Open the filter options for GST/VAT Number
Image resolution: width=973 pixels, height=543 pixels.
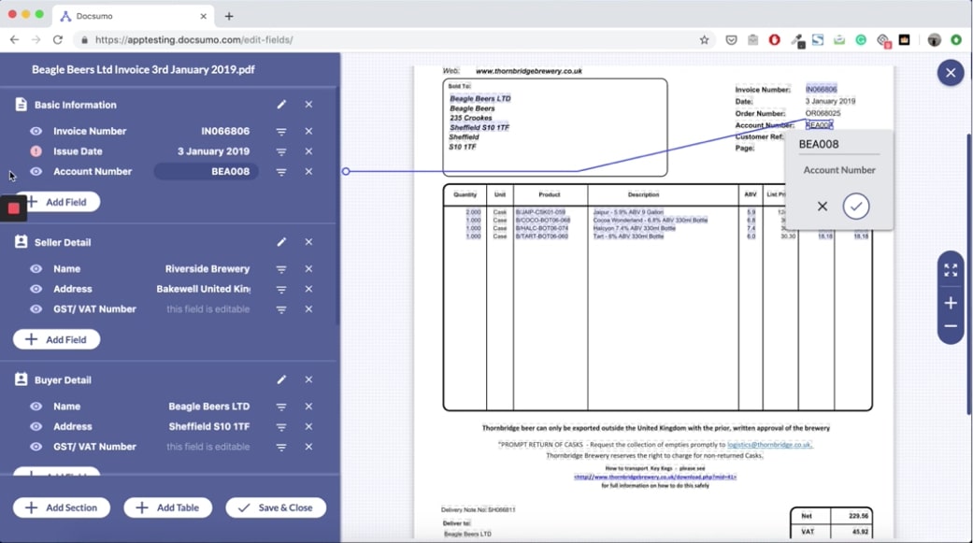pos(281,309)
